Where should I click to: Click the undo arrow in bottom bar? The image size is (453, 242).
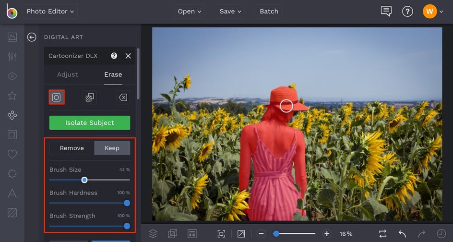(402, 234)
